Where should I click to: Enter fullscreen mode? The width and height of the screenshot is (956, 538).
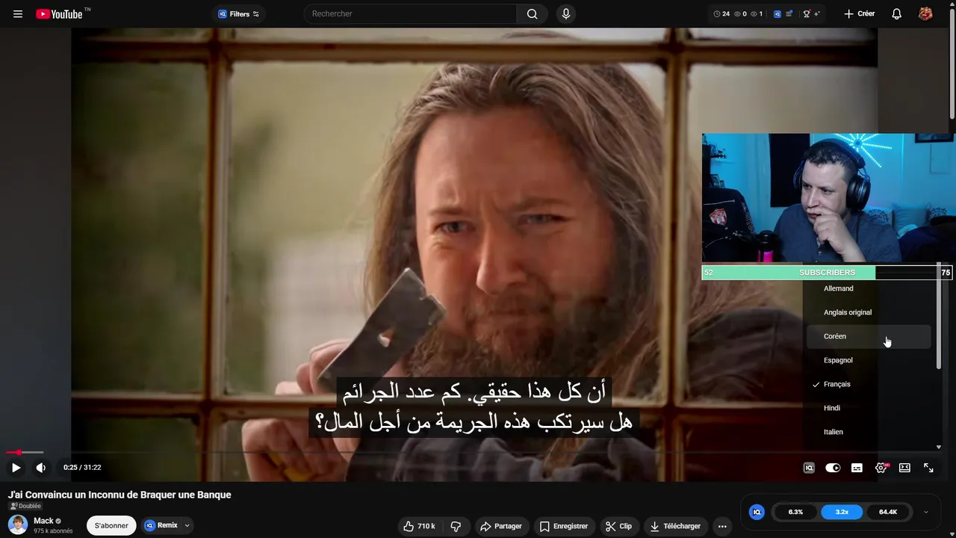928,468
